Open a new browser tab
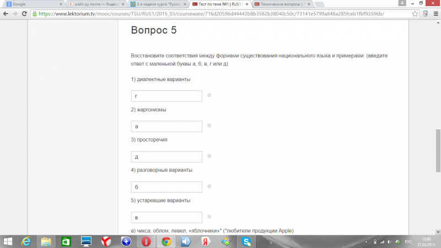Screen dimensions: 441x248 pos(319,4)
